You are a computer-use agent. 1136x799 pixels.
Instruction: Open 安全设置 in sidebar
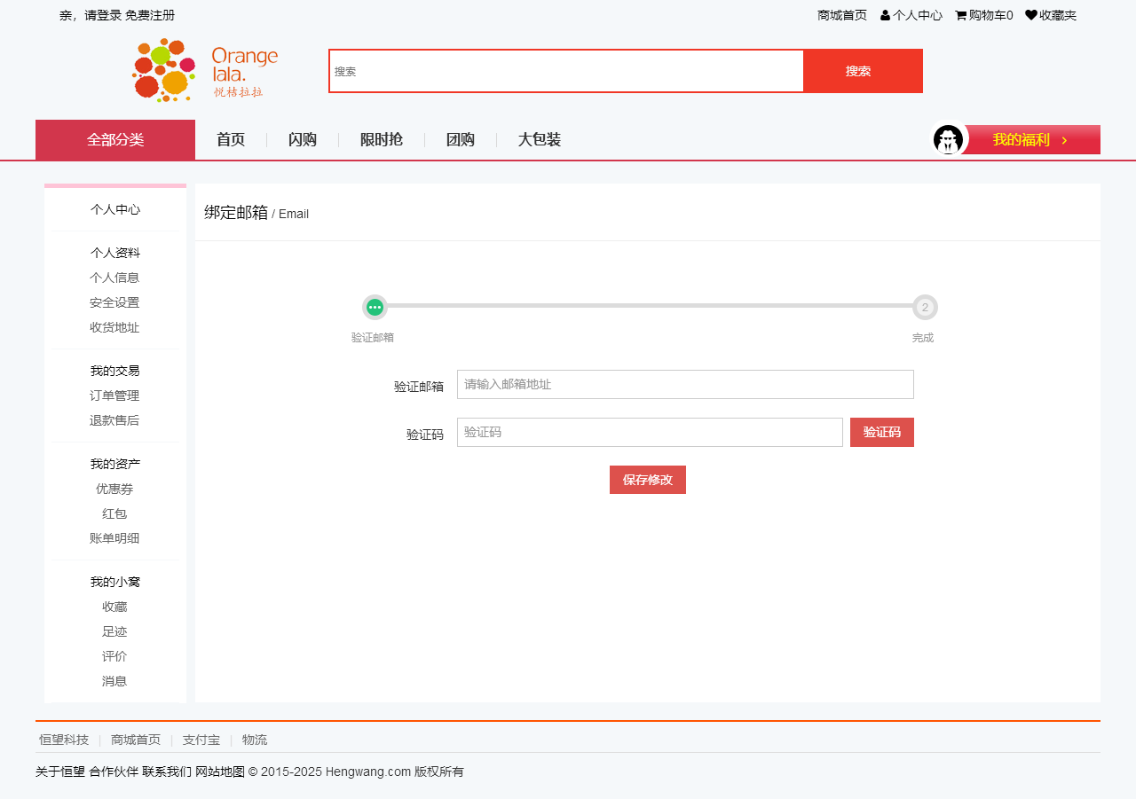tap(114, 302)
